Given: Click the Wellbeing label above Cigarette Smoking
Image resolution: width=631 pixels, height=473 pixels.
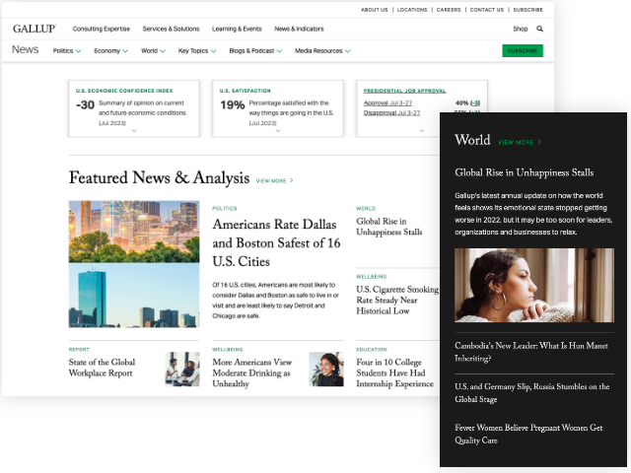Looking at the screenshot, I should tap(372, 277).
